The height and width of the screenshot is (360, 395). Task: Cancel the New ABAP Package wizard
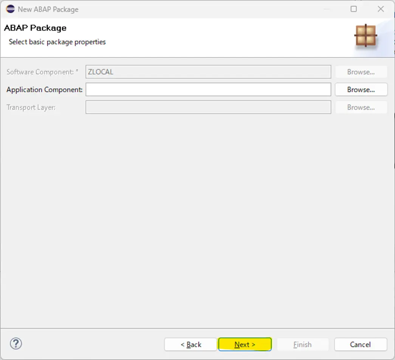point(361,344)
